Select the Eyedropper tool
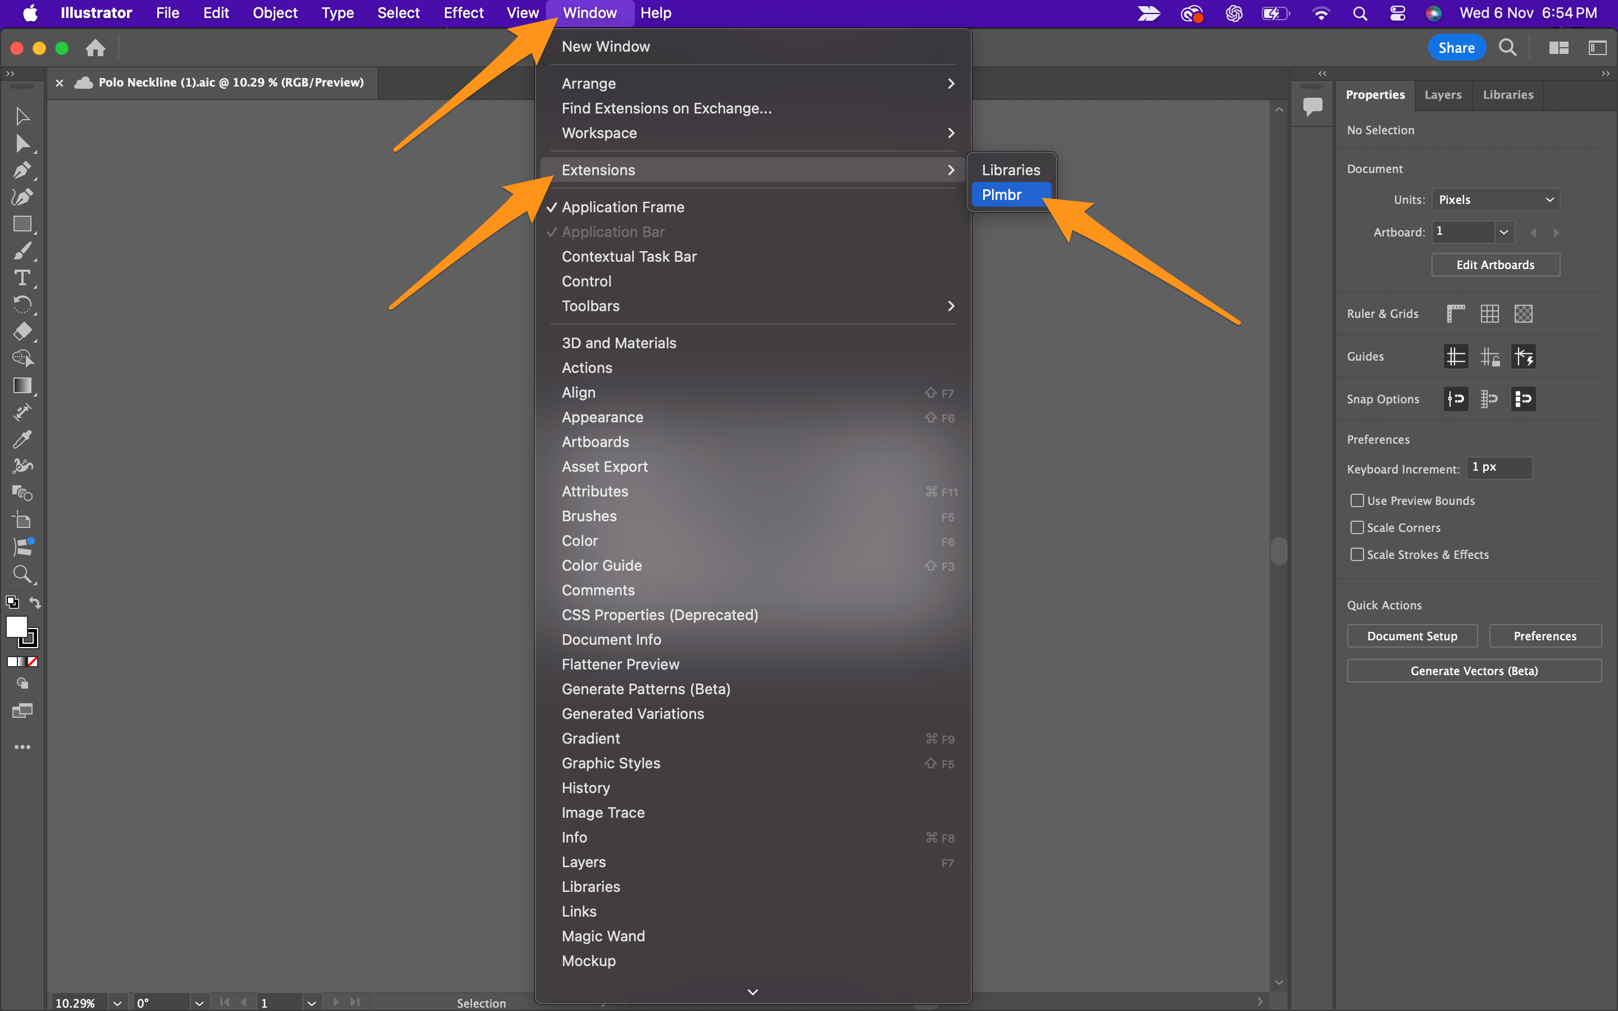1618x1011 pixels. click(22, 439)
